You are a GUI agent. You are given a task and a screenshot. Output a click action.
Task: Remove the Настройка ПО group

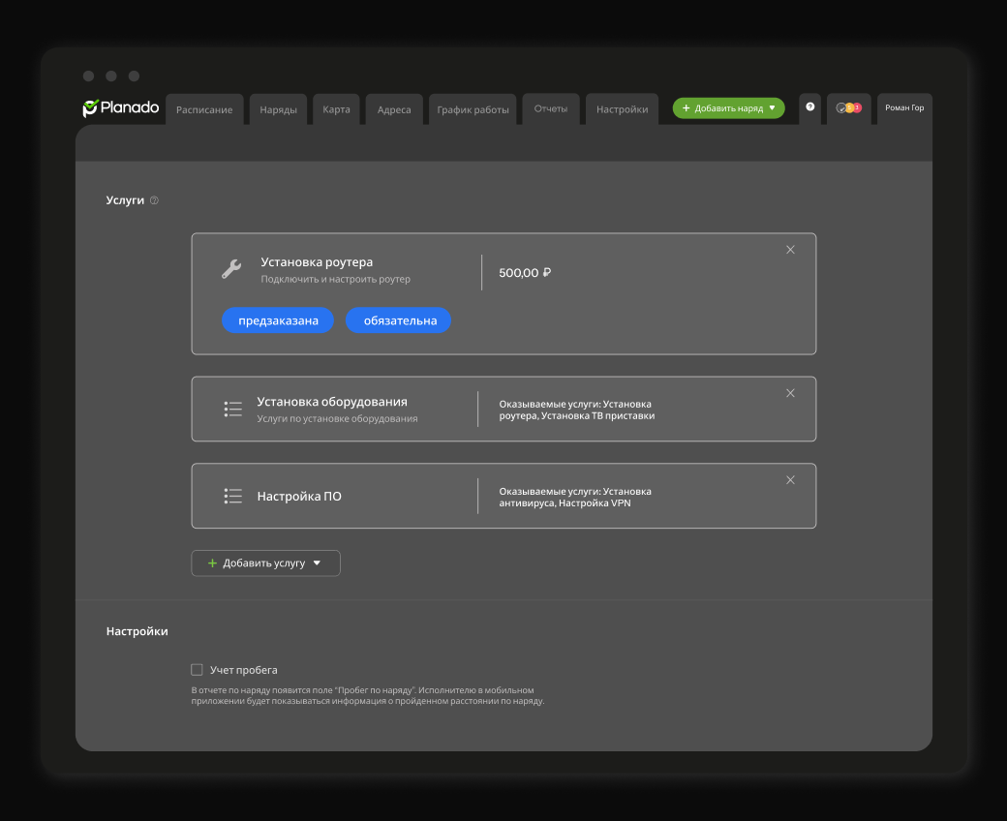pos(790,480)
